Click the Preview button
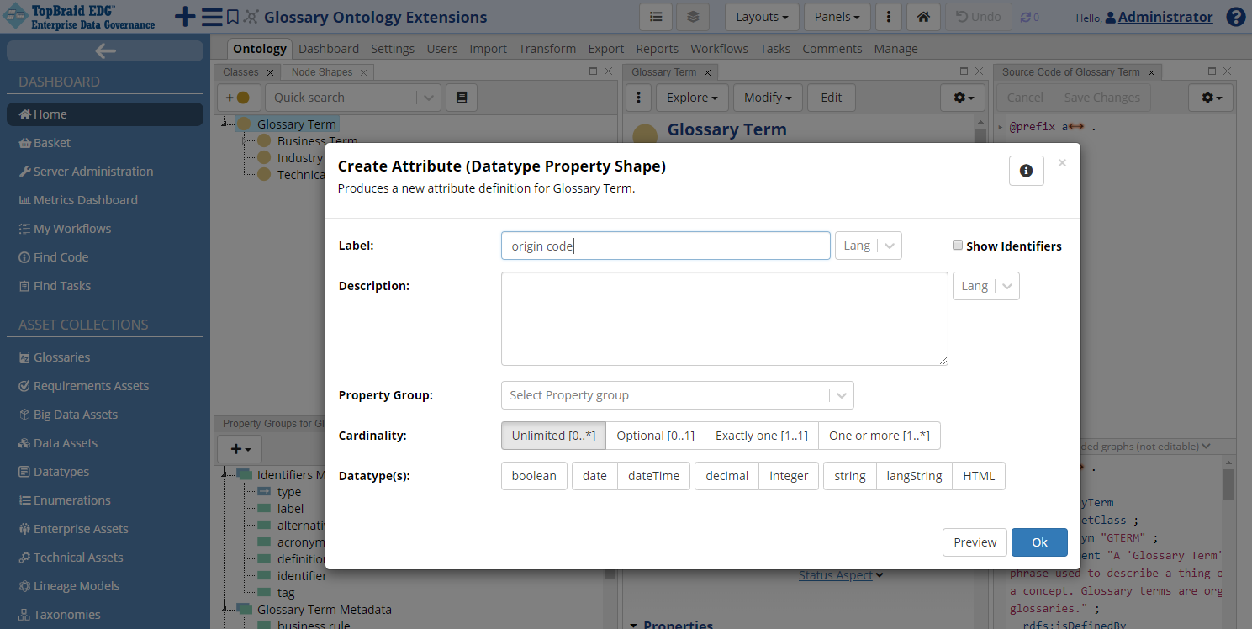 (975, 542)
